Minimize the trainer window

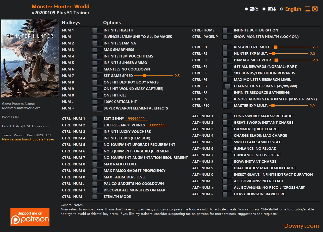[x=308, y=9]
